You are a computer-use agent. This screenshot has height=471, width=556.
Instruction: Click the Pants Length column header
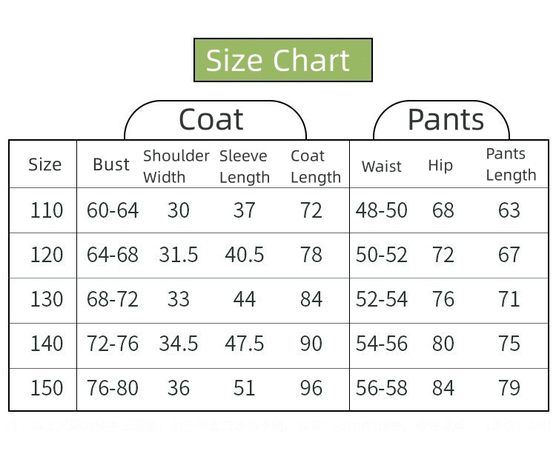coord(511,164)
